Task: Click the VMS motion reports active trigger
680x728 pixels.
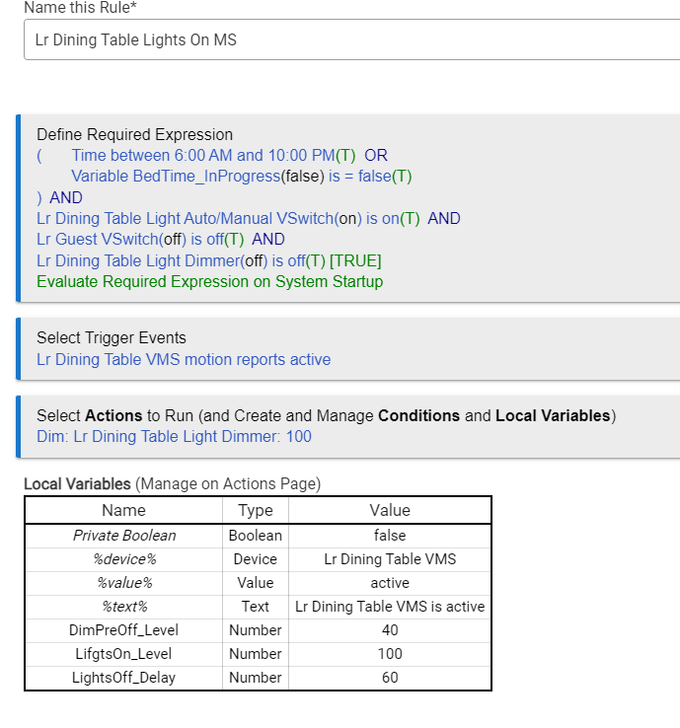Action: coord(184,359)
